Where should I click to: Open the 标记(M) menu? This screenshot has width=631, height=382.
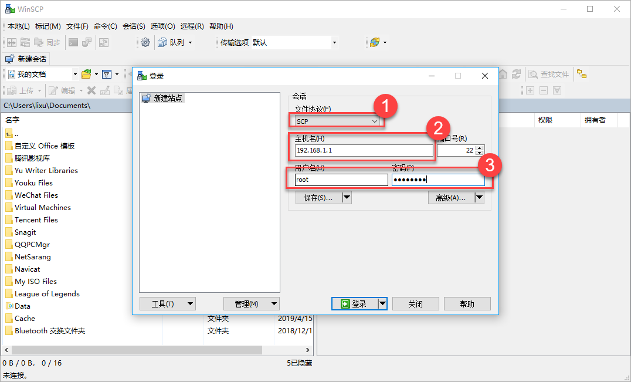pyautogui.click(x=48, y=26)
